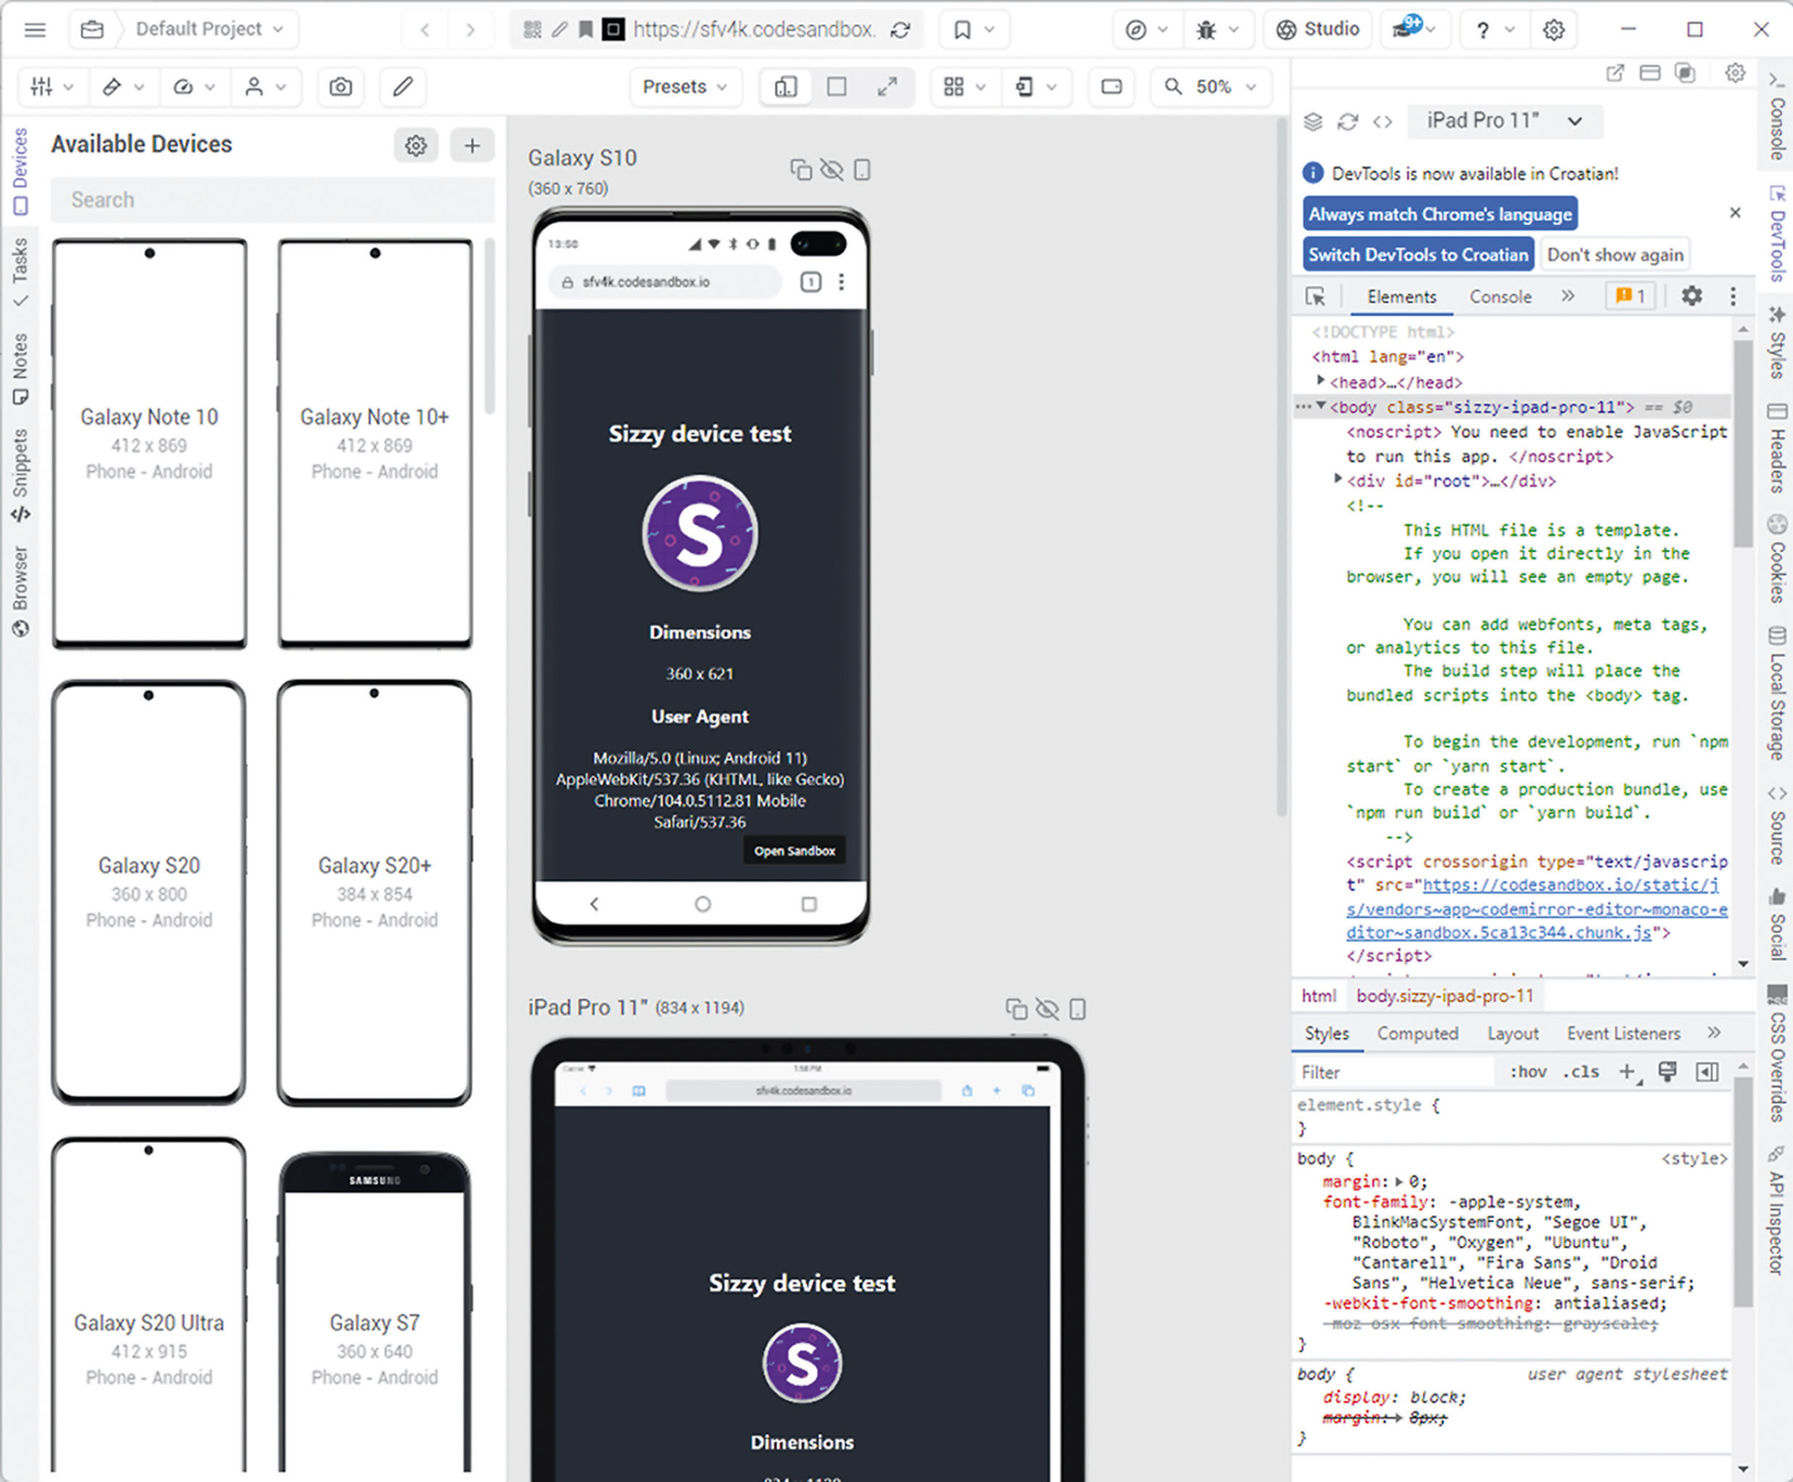Open the Presets dropdown
This screenshot has width=1793, height=1482.
tap(684, 87)
